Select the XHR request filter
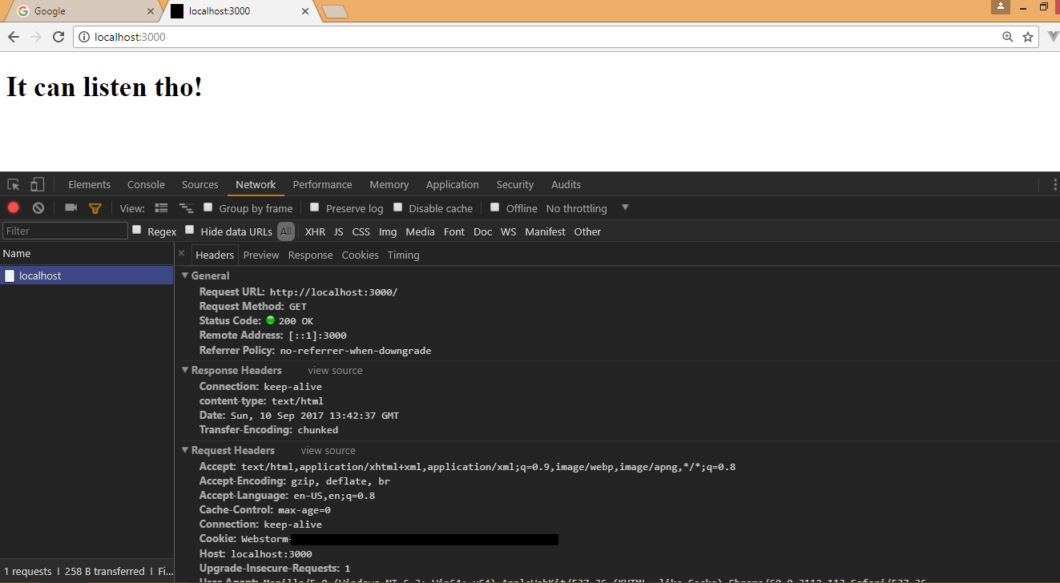The width and height of the screenshot is (1060, 583). (x=315, y=231)
